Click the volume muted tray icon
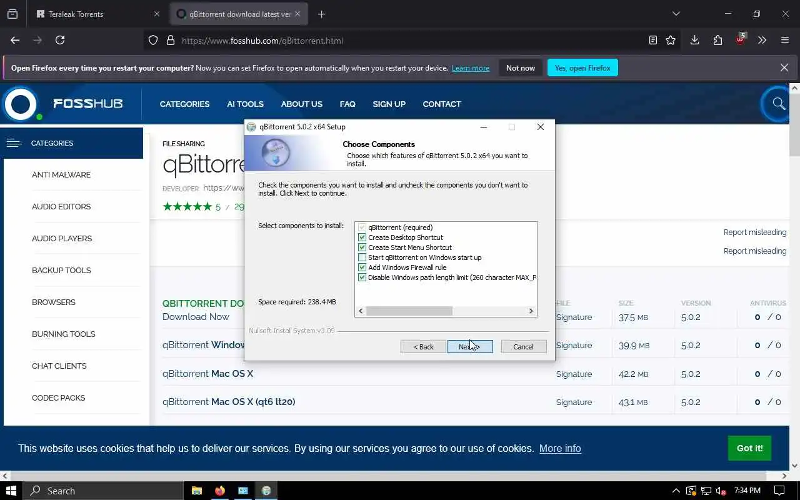This screenshot has width=800, height=500. click(x=721, y=491)
